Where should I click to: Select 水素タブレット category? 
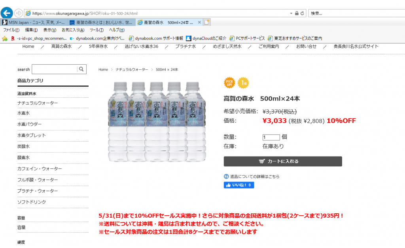coord(31,135)
